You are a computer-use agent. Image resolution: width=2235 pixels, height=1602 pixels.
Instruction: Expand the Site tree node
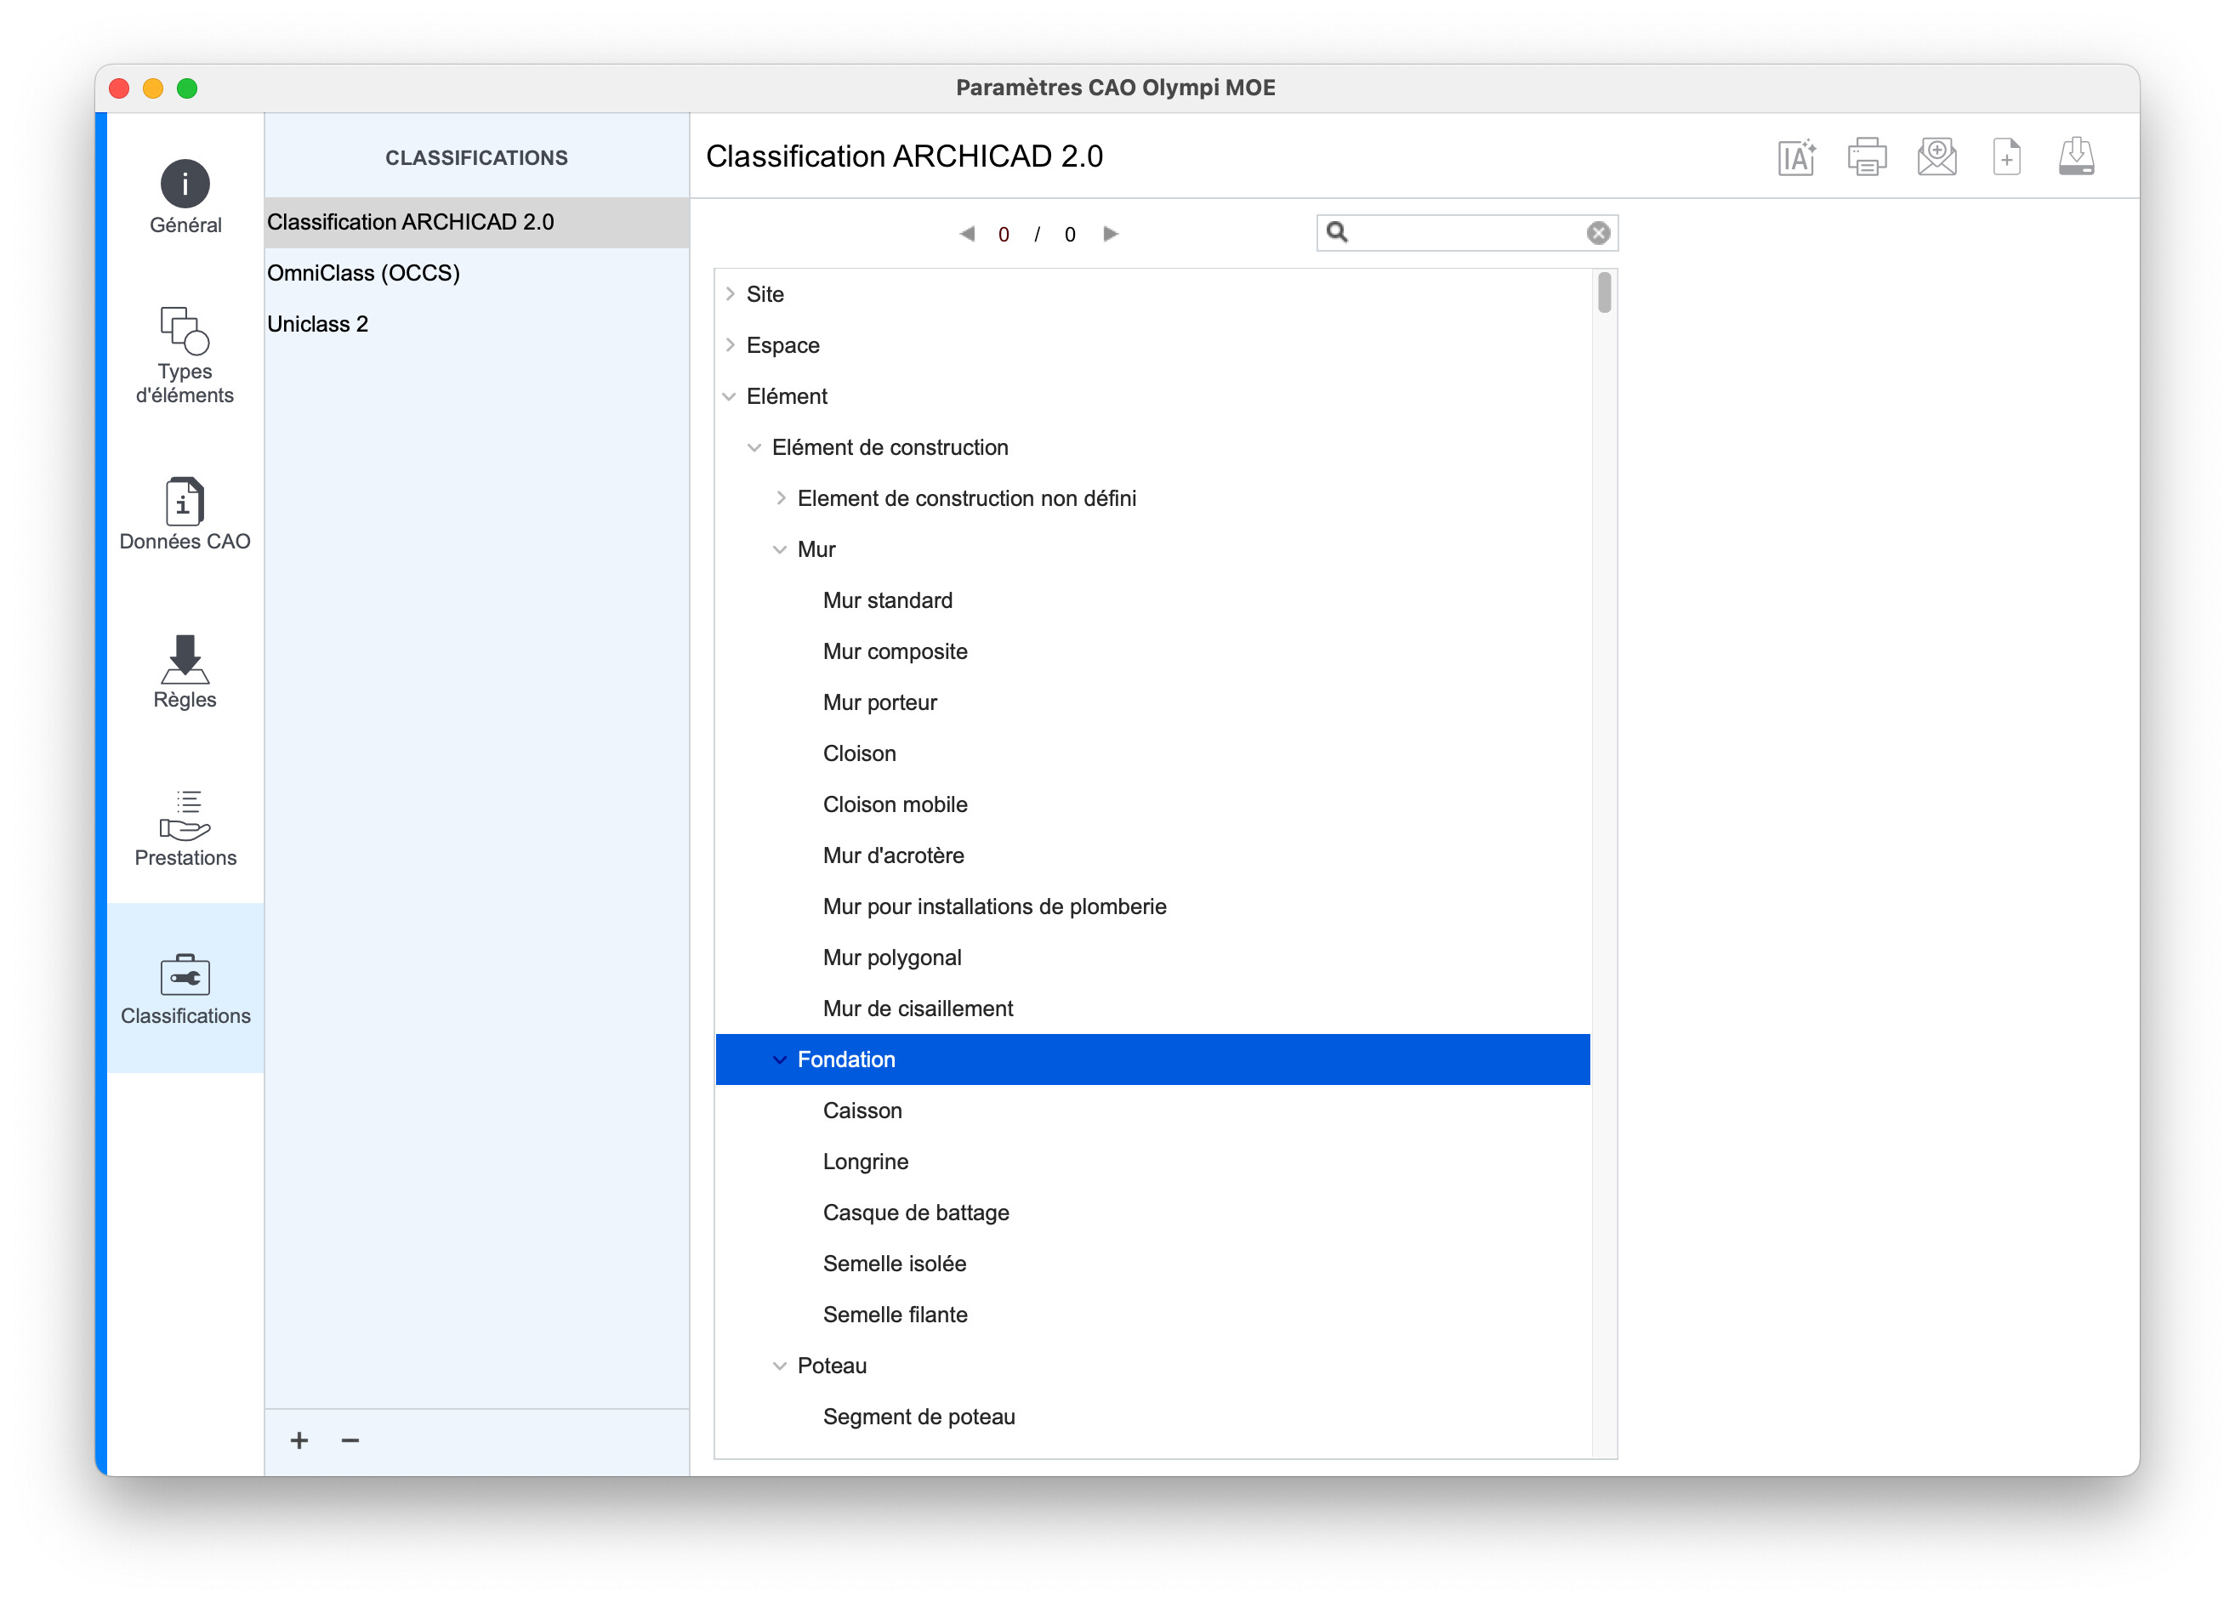[x=731, y=293]
